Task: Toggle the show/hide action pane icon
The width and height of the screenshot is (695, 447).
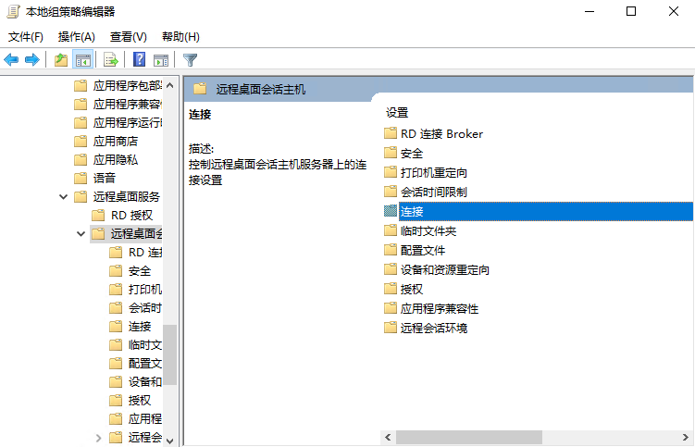Action: (x=161, y=60)
